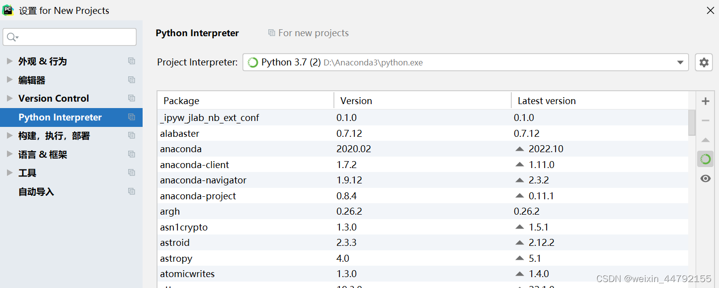Open interpreter settings via the gear icon

704,62
